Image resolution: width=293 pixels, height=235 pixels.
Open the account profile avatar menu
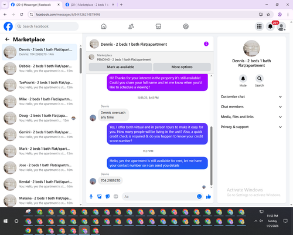click(x=281, y=26)
